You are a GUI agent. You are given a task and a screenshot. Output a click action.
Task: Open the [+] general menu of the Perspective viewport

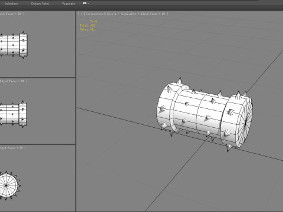click(x=81, y=14)
